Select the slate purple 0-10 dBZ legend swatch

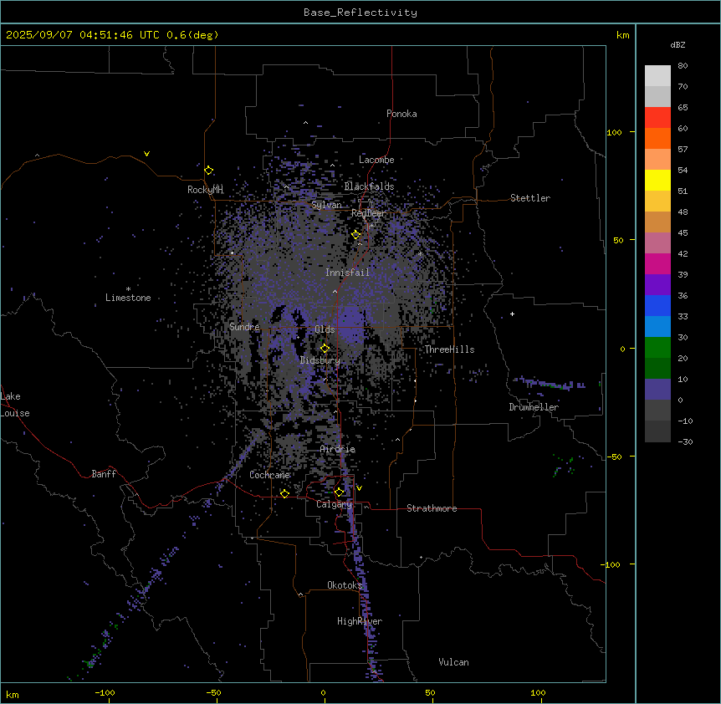tap(657, 390)
